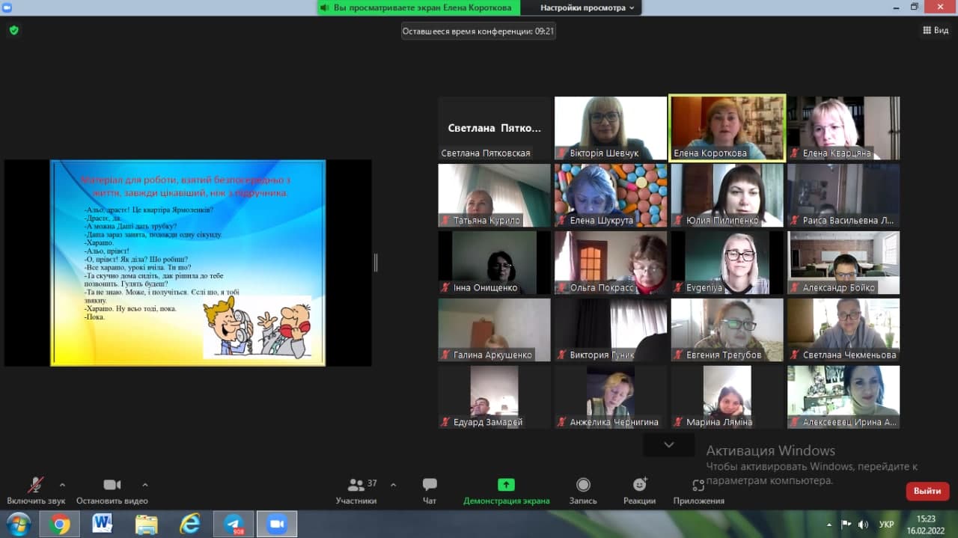Expand audio options arrow beside microphone
The width and height of the screenshot is (958, 538).
[x=62, y=485]
